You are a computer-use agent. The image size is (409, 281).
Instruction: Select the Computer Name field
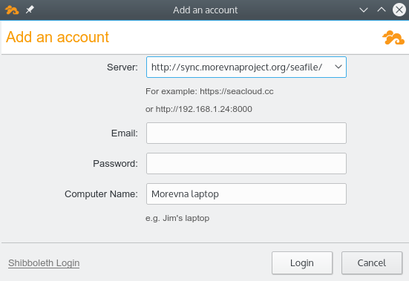click(x=246, y=194)
